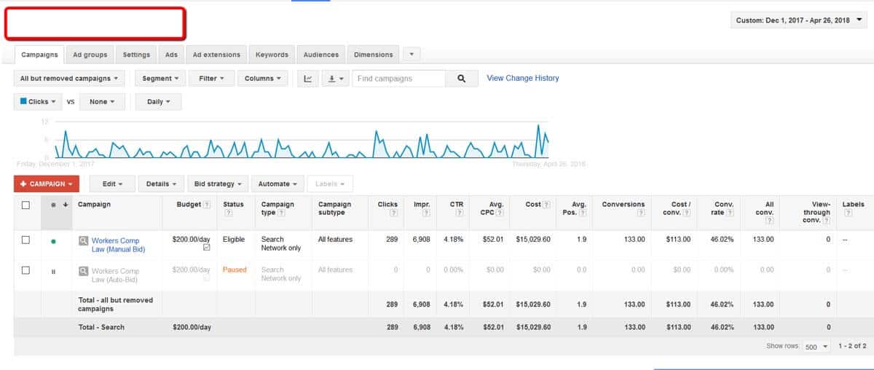874x370 pixels.
Task: Open help icon next to Avg. Pos. header
Action: [x=583, y=213]
